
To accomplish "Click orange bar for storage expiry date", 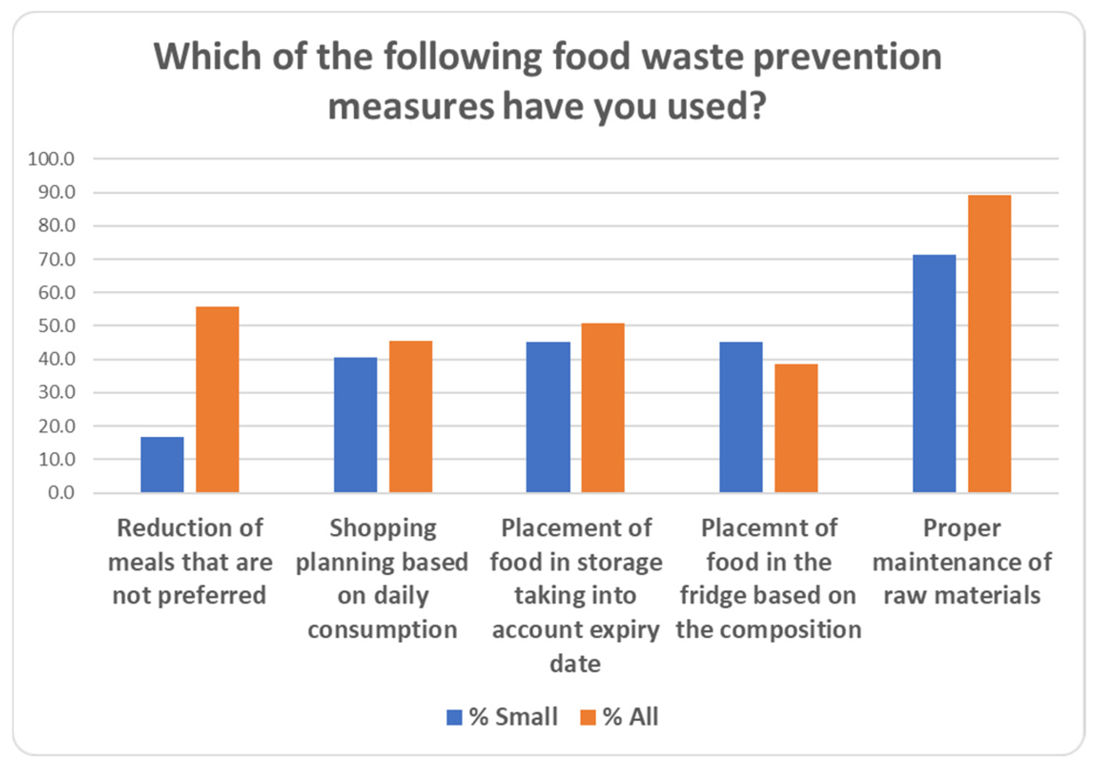I will tap(603, 408).
